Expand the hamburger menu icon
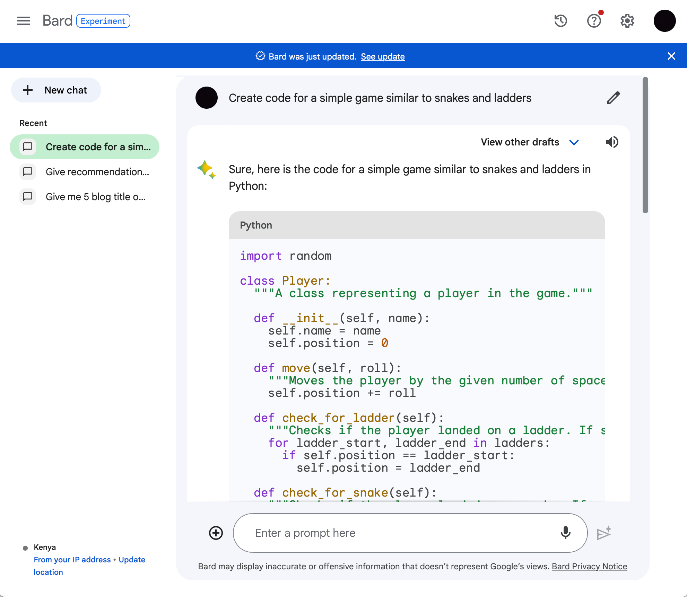This screenshot has height=597, width=687. pos(23,20)
